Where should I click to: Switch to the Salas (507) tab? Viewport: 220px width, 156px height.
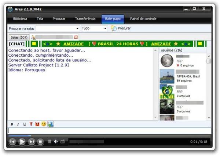click(x=19, y=37)
